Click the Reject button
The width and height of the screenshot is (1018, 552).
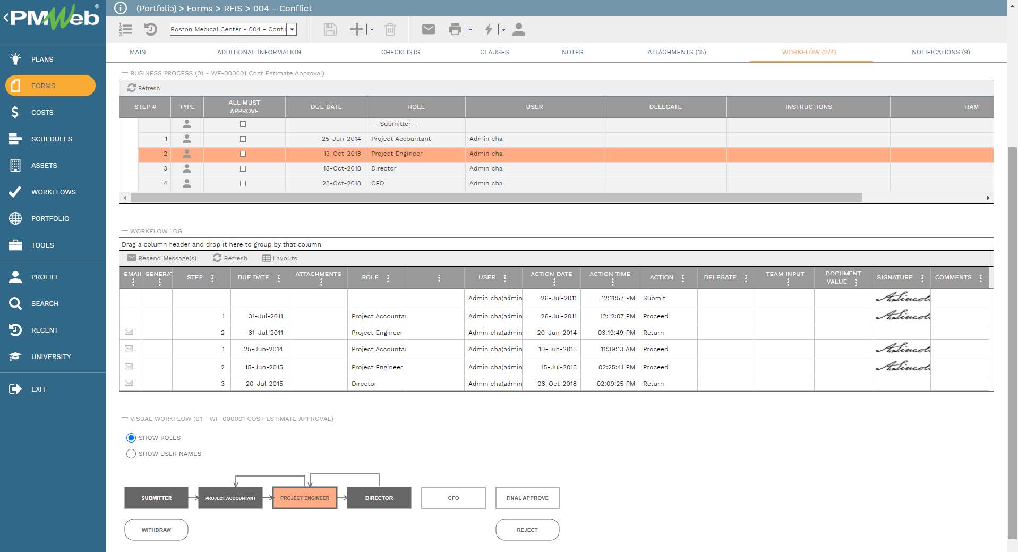pos(527,530)
